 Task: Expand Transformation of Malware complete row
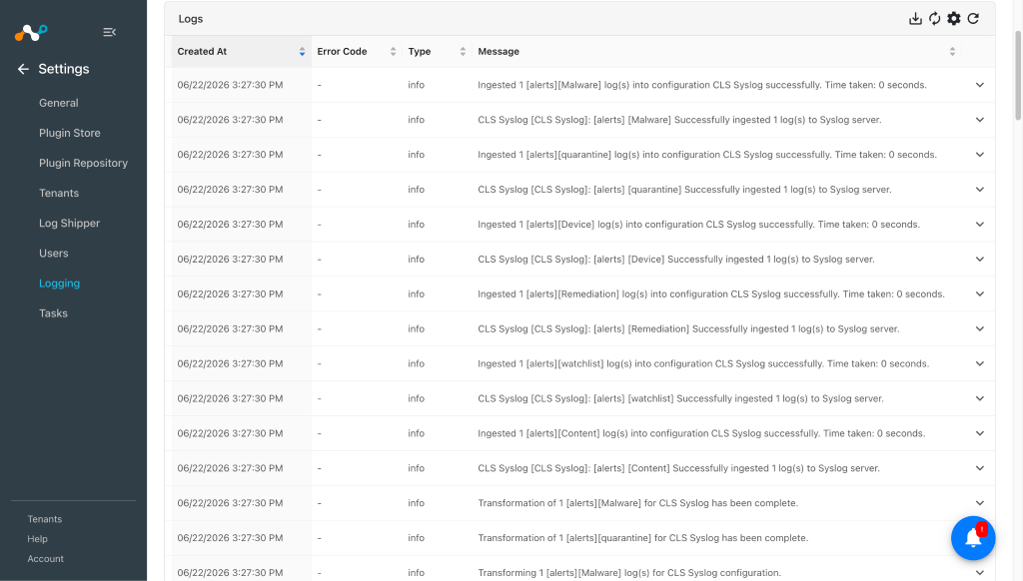click(979, 503)
